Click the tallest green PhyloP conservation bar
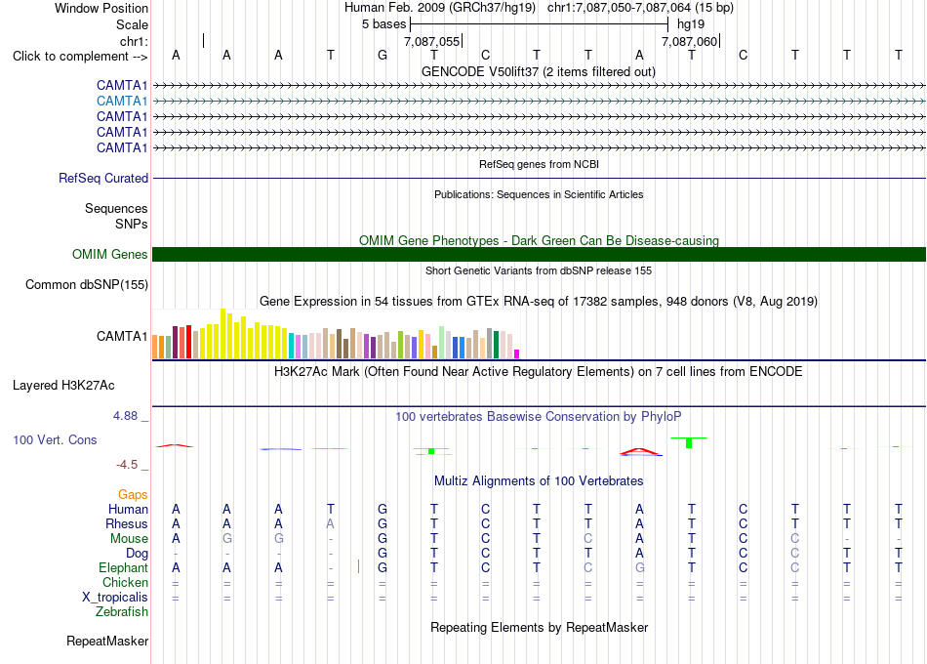This screenshot has width=927, height=664. pos(689,442)
